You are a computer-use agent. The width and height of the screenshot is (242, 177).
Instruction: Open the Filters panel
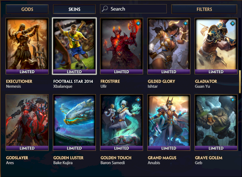click(204, 9)
